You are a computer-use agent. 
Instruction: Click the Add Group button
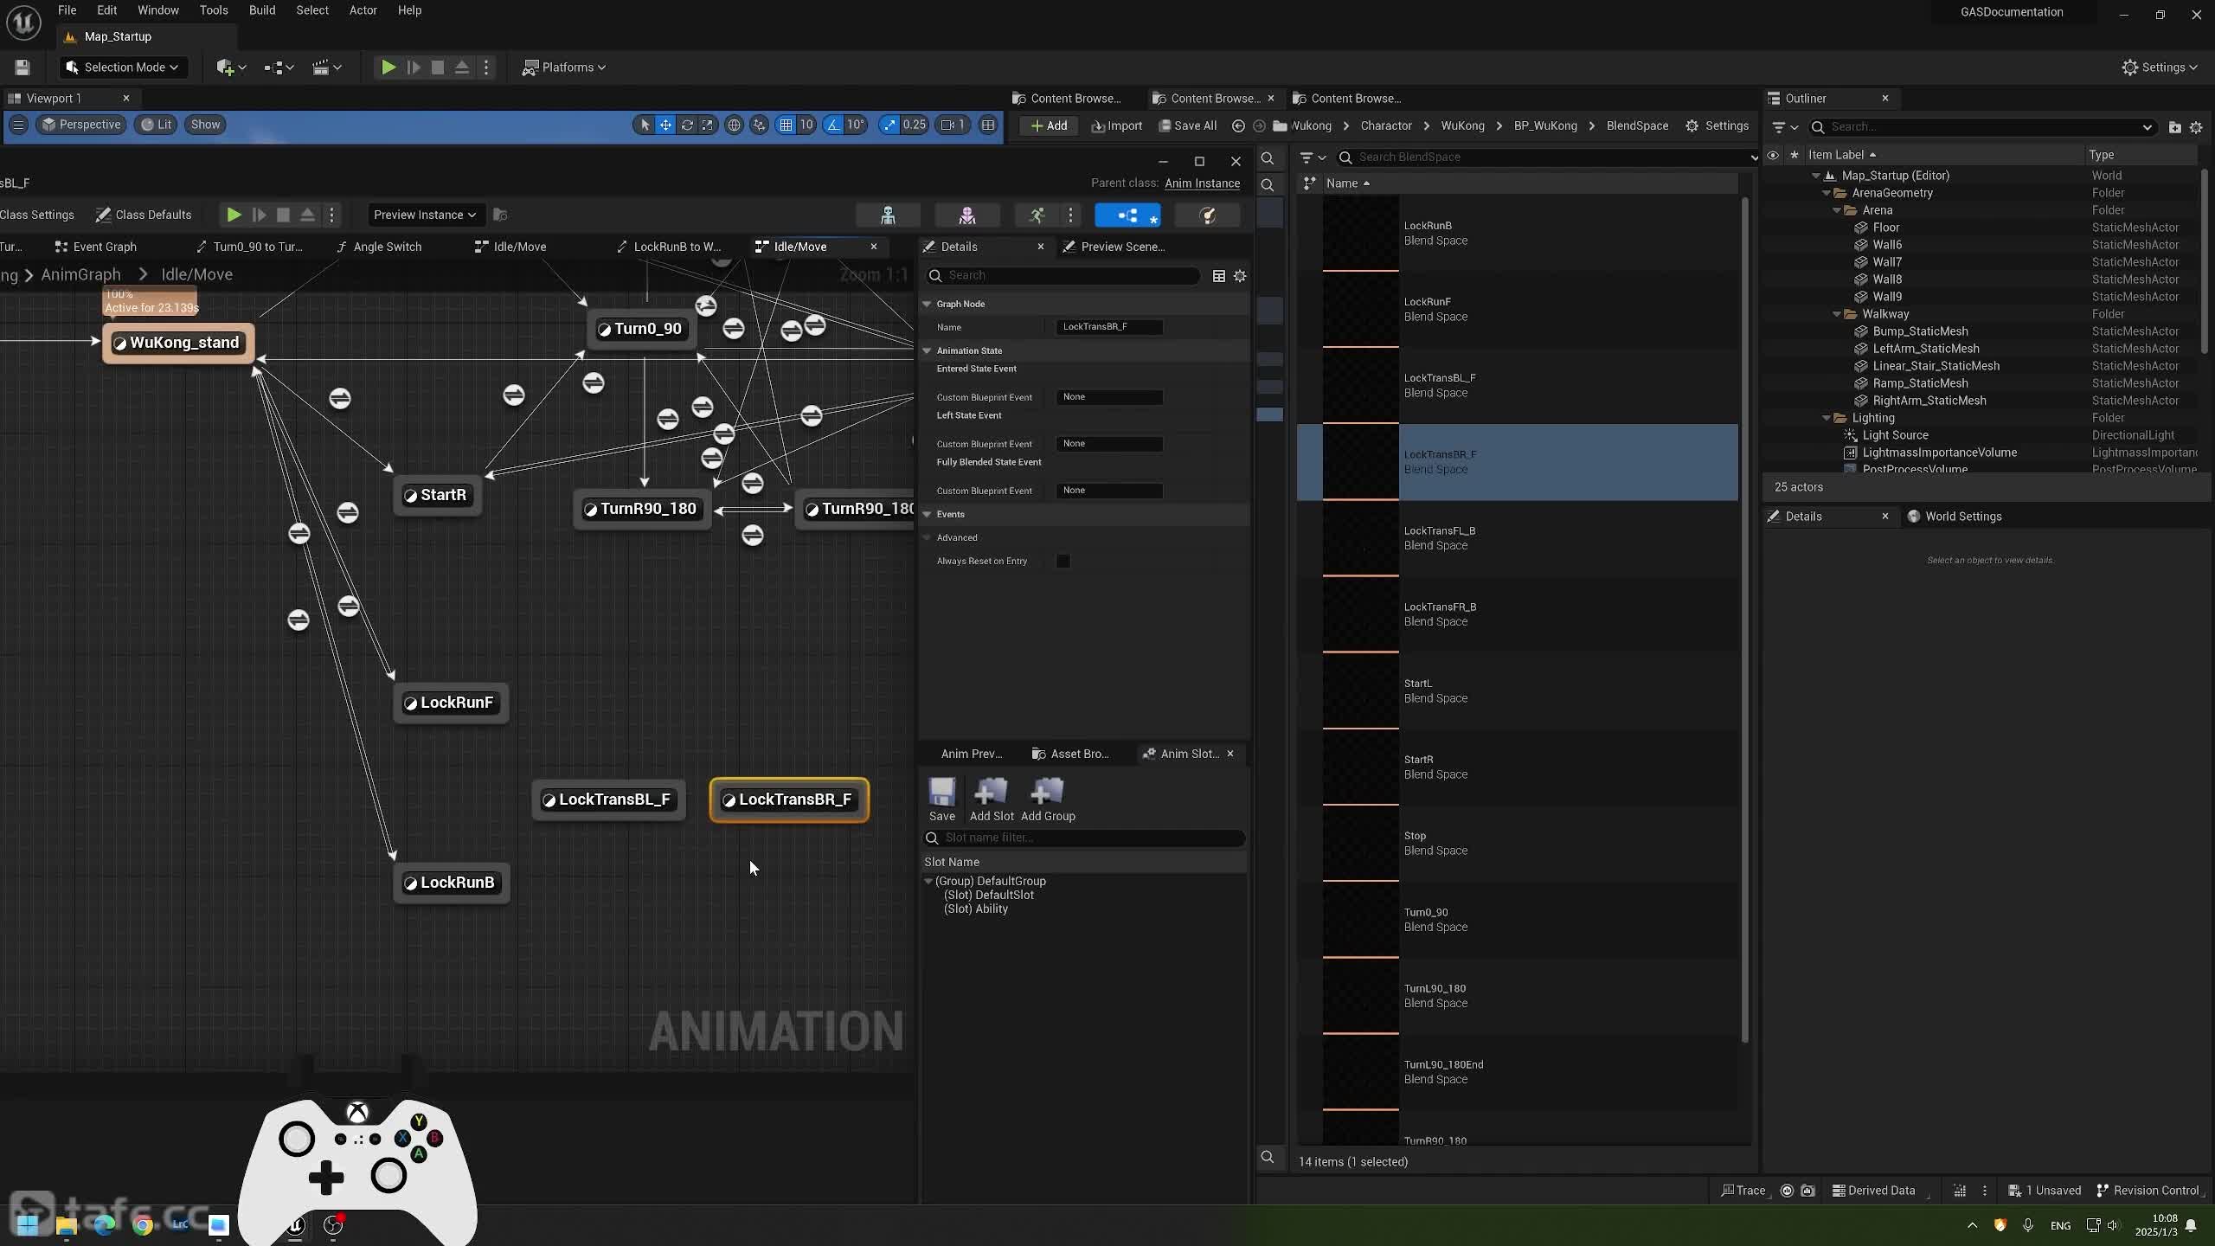tap(1048, 800)
